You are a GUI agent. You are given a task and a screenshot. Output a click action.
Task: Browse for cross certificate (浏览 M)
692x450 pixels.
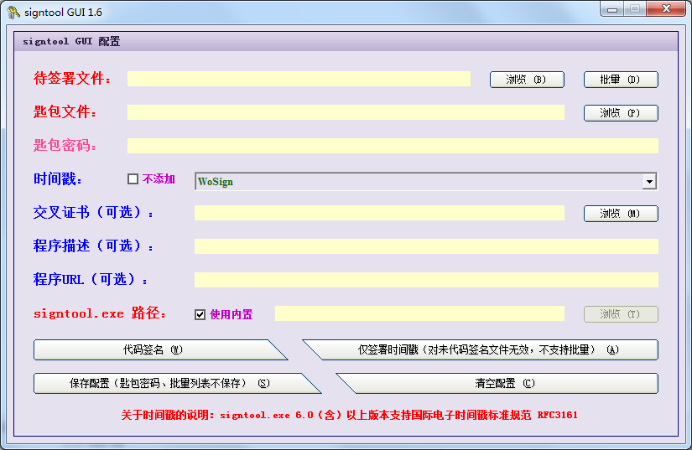621,214
